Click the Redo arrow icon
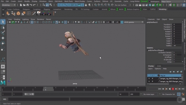Image resolution: width=186 pixels, height=105 pixels. point(34,5)
